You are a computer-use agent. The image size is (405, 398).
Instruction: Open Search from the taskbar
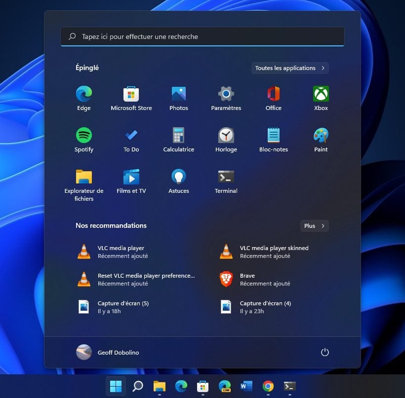click(138, 386)
